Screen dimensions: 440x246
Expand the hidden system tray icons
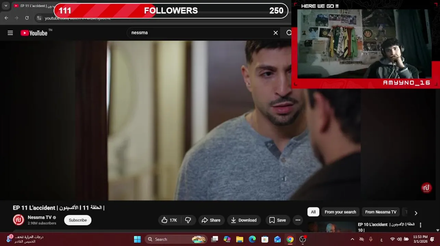[352, 239]
